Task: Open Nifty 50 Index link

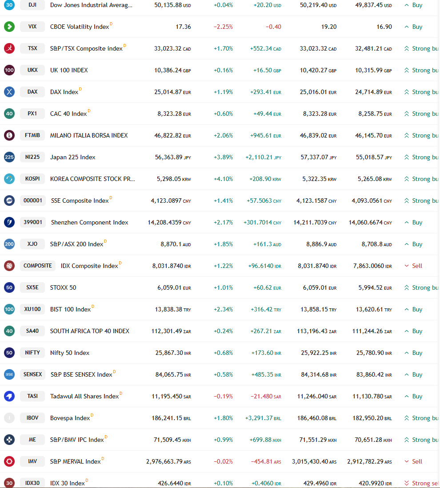Action: (70, 353)
